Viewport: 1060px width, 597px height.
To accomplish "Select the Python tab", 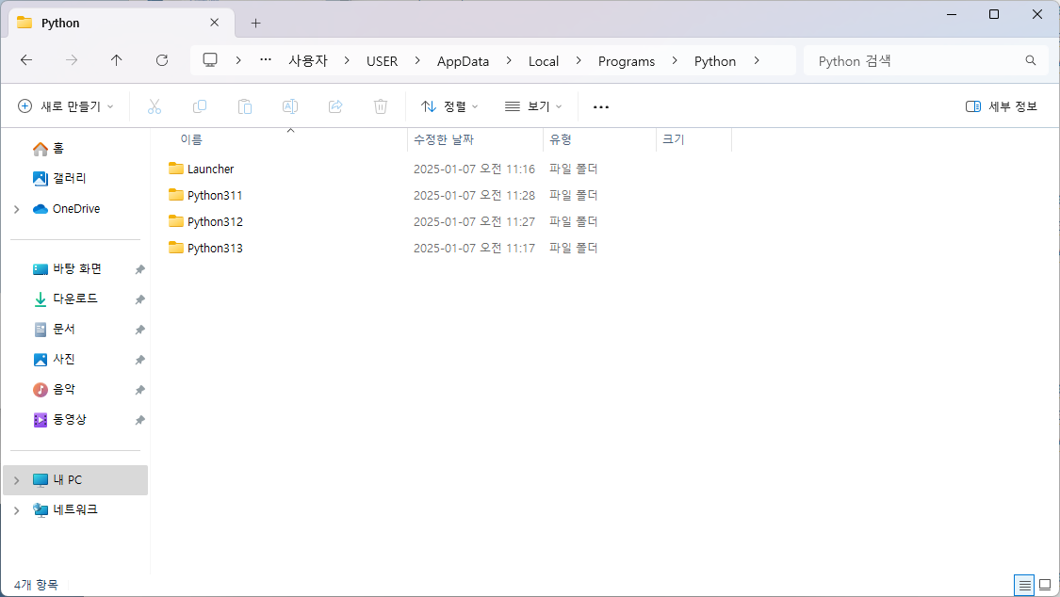I will [121, 23].
